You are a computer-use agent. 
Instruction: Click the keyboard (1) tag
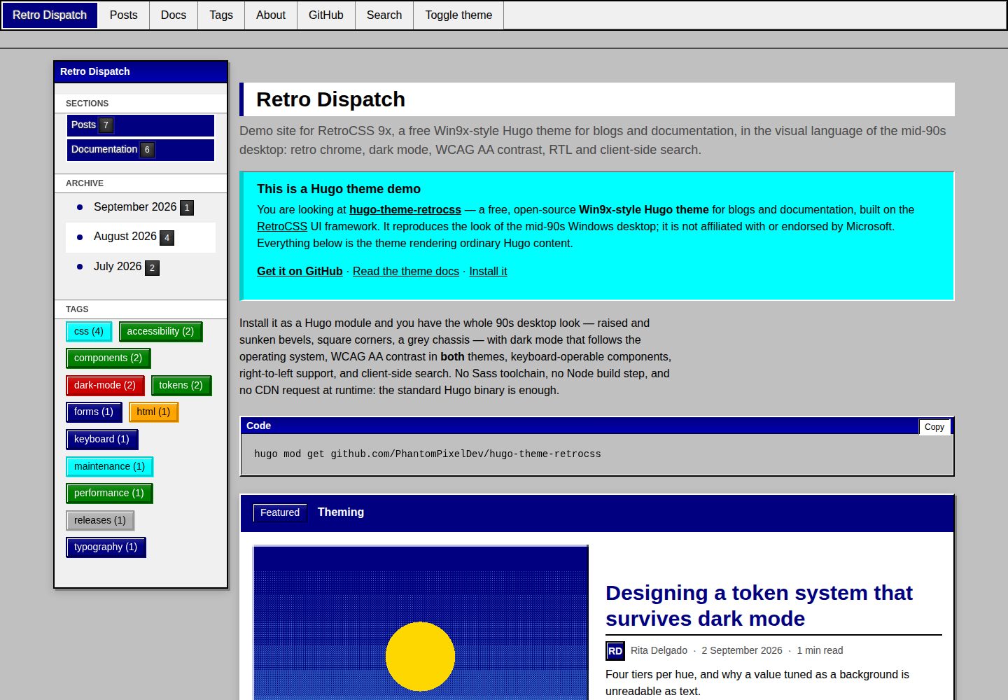tap(102, 440)
